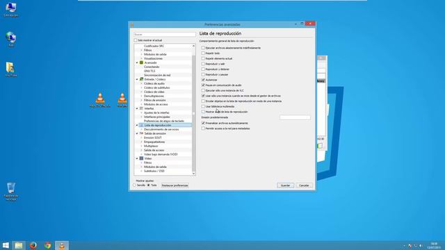Open the Windows Start button
This screenshot has height=250, width=445.
point(6,245)
